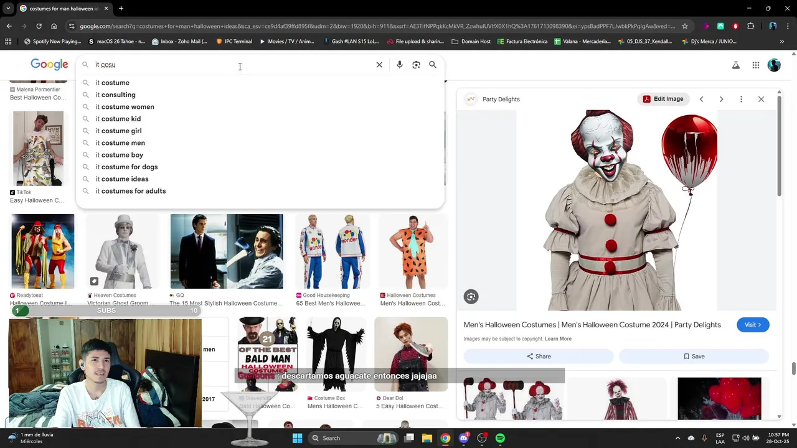Viewport: 797px width, 448px height.
Task: Click the Google logo
Action: pyautogui.click(x=49, y=65)
